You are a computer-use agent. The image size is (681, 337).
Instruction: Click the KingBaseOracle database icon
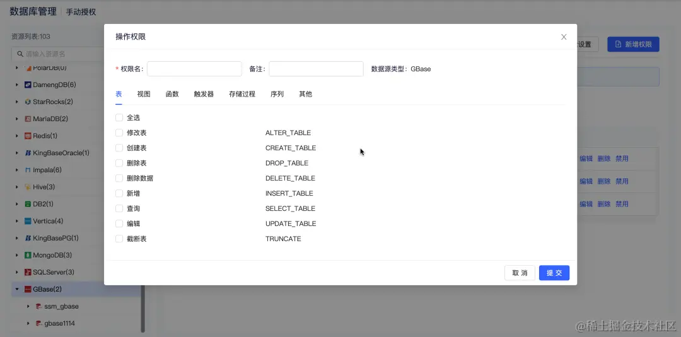point(28,153)
